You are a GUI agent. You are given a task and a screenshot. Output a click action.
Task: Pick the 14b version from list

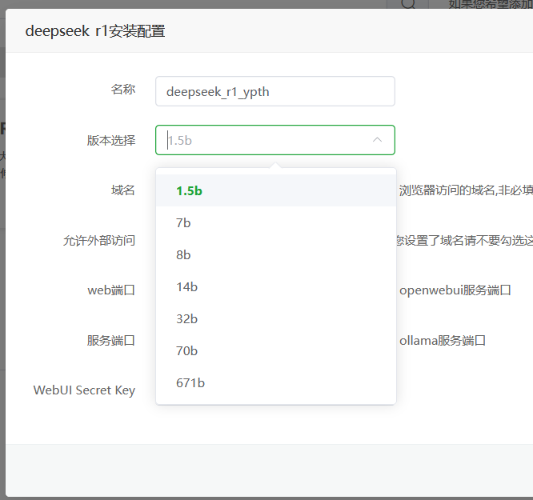tap(275, 286)
